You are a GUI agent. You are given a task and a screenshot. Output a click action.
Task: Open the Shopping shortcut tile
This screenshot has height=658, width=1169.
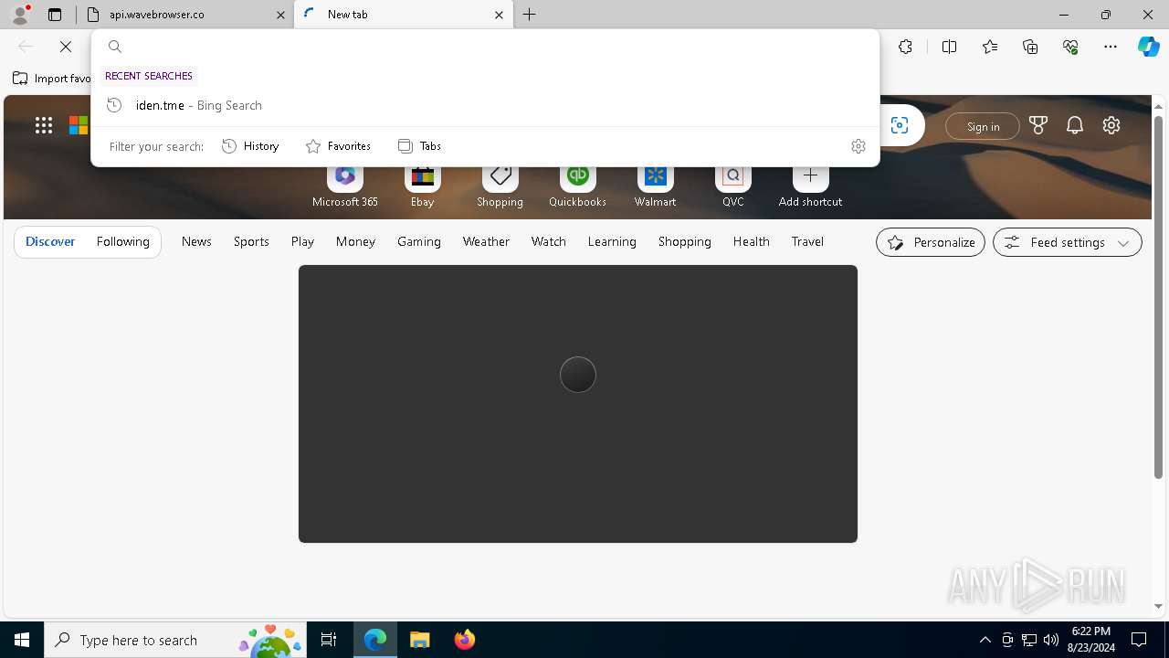point(500,186)
